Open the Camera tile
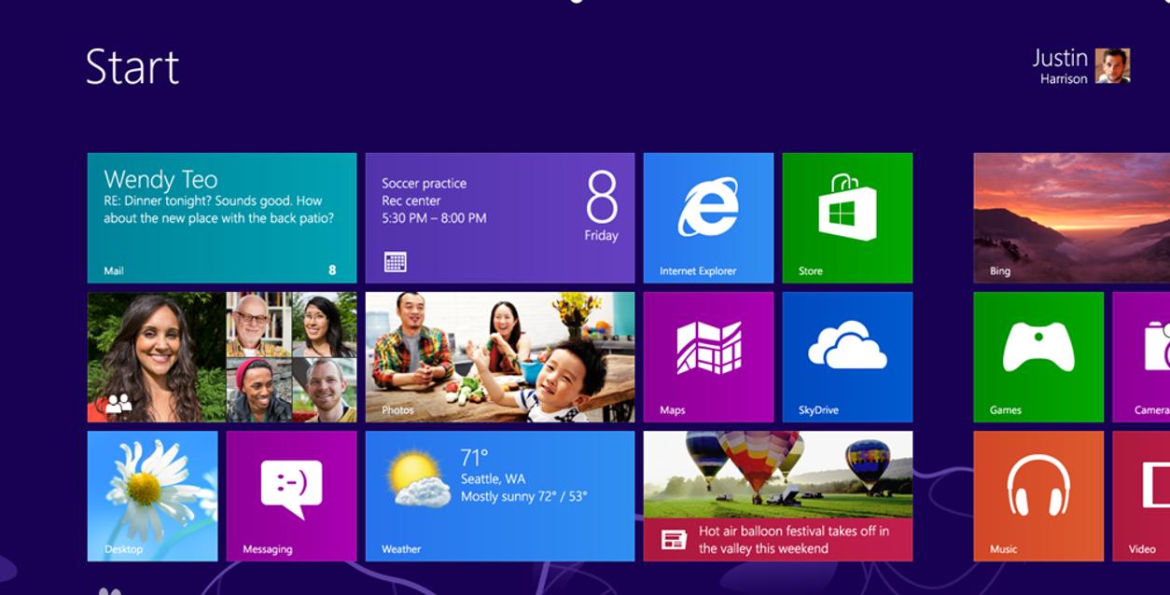Image resolution: width=1170 pixels, height=595 pixels. pos(1141,356)
